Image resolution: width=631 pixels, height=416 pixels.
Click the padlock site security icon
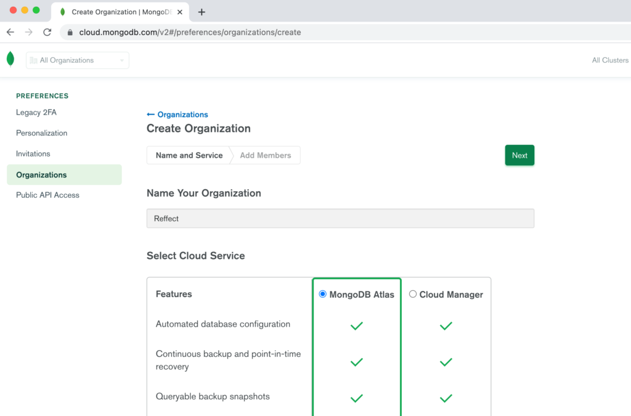[70, 33]
